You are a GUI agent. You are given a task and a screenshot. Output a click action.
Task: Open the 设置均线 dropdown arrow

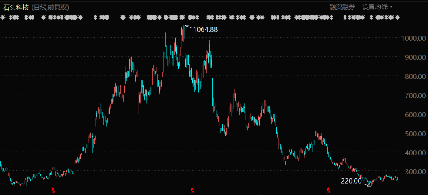point(392,7)
